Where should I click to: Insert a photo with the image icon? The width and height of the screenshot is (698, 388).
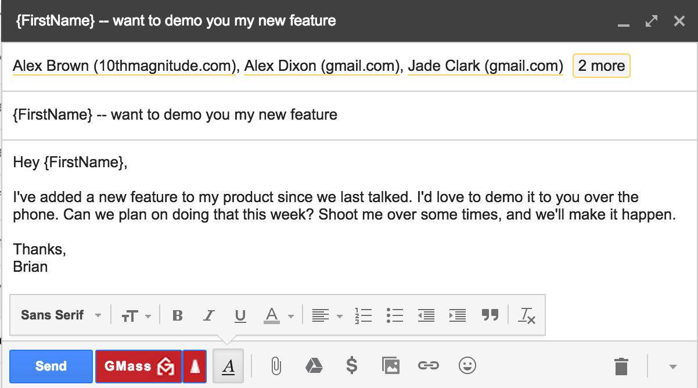391,365
